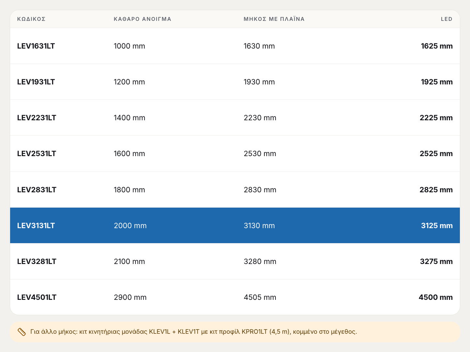Click the 1930 mm length value
Viewport: 470px width, 352px height.
(259, 82)
